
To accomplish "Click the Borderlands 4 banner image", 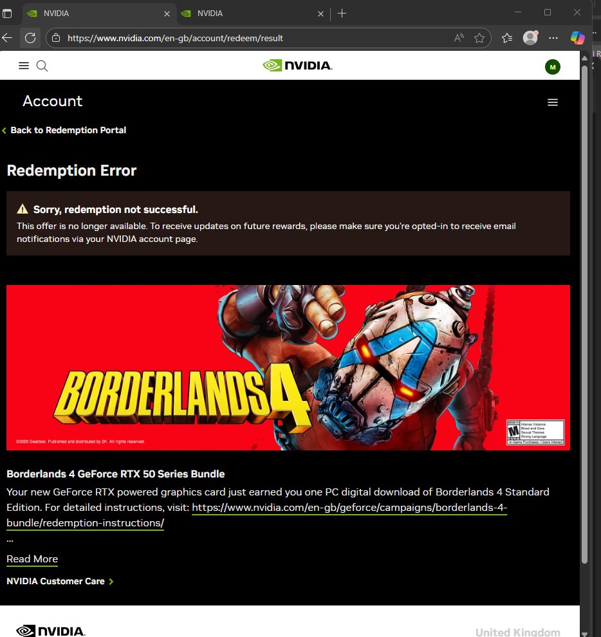I will point(288,367).
